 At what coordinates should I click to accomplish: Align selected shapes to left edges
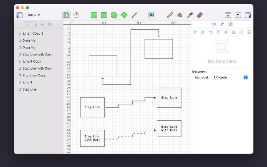(195, 32)
